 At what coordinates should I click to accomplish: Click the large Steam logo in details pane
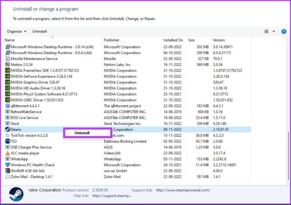click(x=16, y=194)
